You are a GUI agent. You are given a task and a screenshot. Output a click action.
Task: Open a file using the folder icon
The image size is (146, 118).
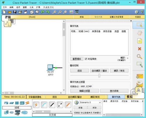pos(10,12)
